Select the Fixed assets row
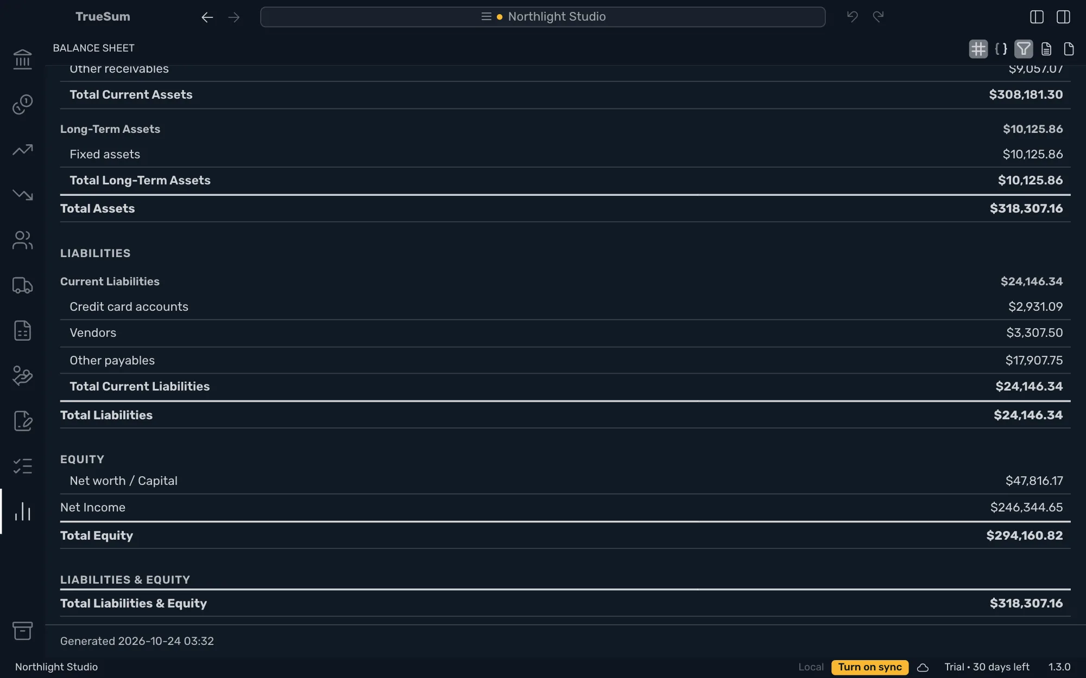The width and height of the screenshot is (1086, 678). click(x=565, y=155)
